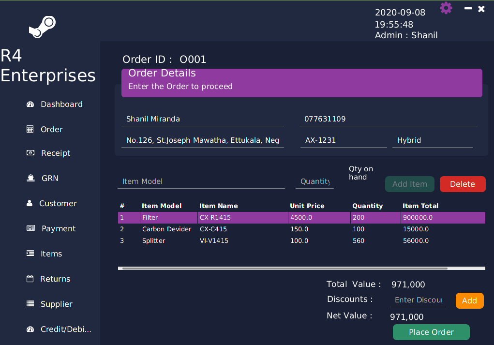Click the Item Name column header
Image resolution: width=494 pixels, height=345 pixels.
pyautogui.click(x=219, y=206)
